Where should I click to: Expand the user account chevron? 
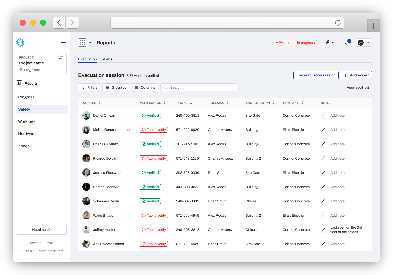tap(368, 43)
